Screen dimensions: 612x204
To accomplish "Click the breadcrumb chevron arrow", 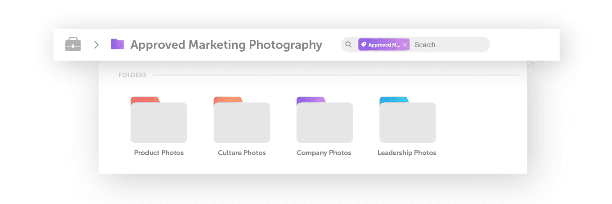I will (96, 44).
